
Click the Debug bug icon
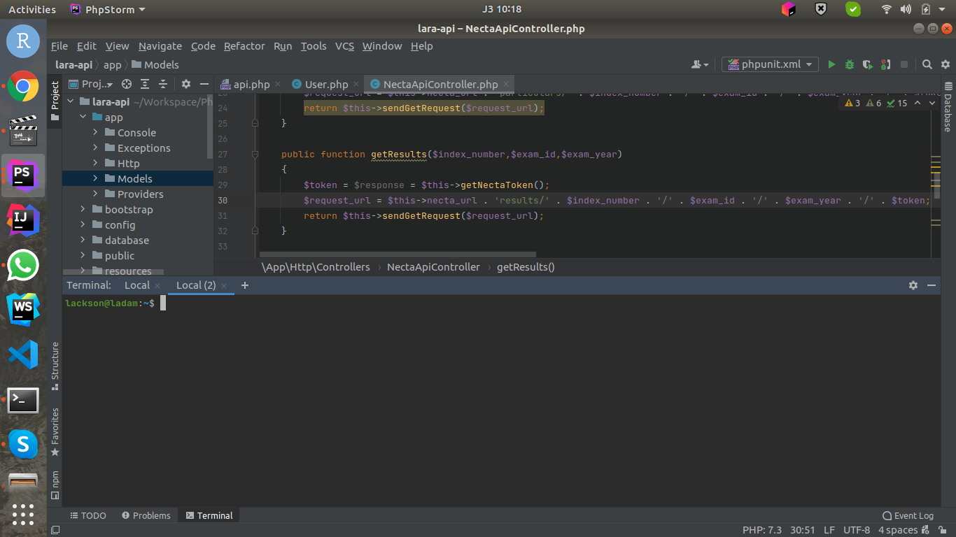click(850, 64)
